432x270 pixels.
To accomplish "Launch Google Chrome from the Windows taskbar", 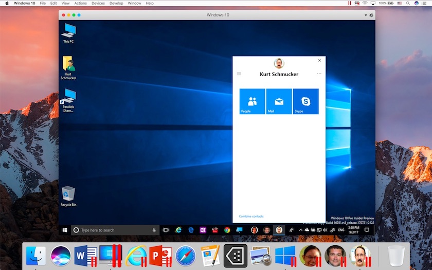I will (227, 230).
